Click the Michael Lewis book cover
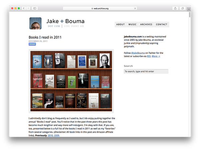The image size is (200, 150). tap(61, 82)
